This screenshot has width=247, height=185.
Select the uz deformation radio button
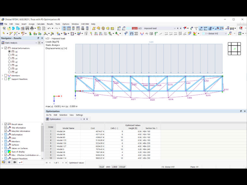(9, 62)
